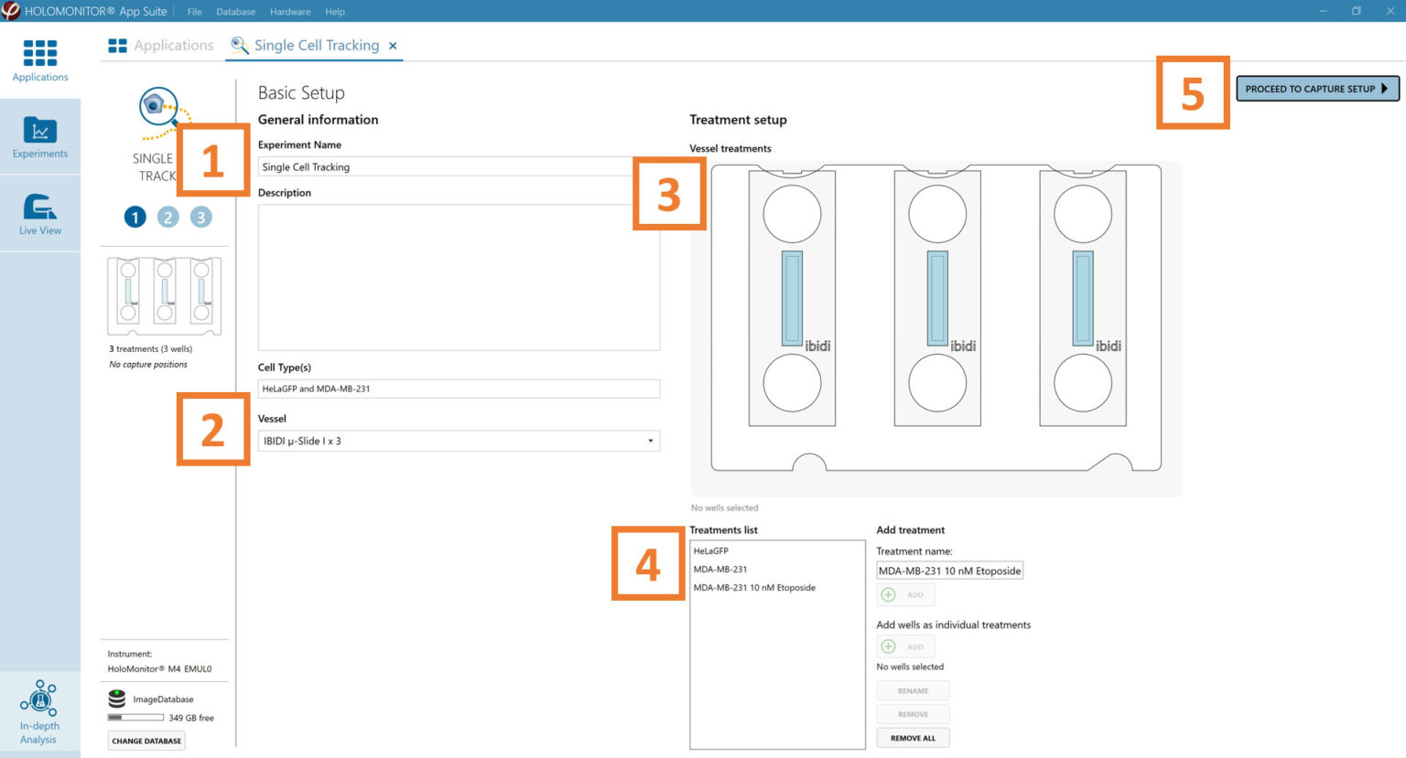Screen dimensions: 1406x758
Task: Click the Treatment name input field
Action: [949, 571]
